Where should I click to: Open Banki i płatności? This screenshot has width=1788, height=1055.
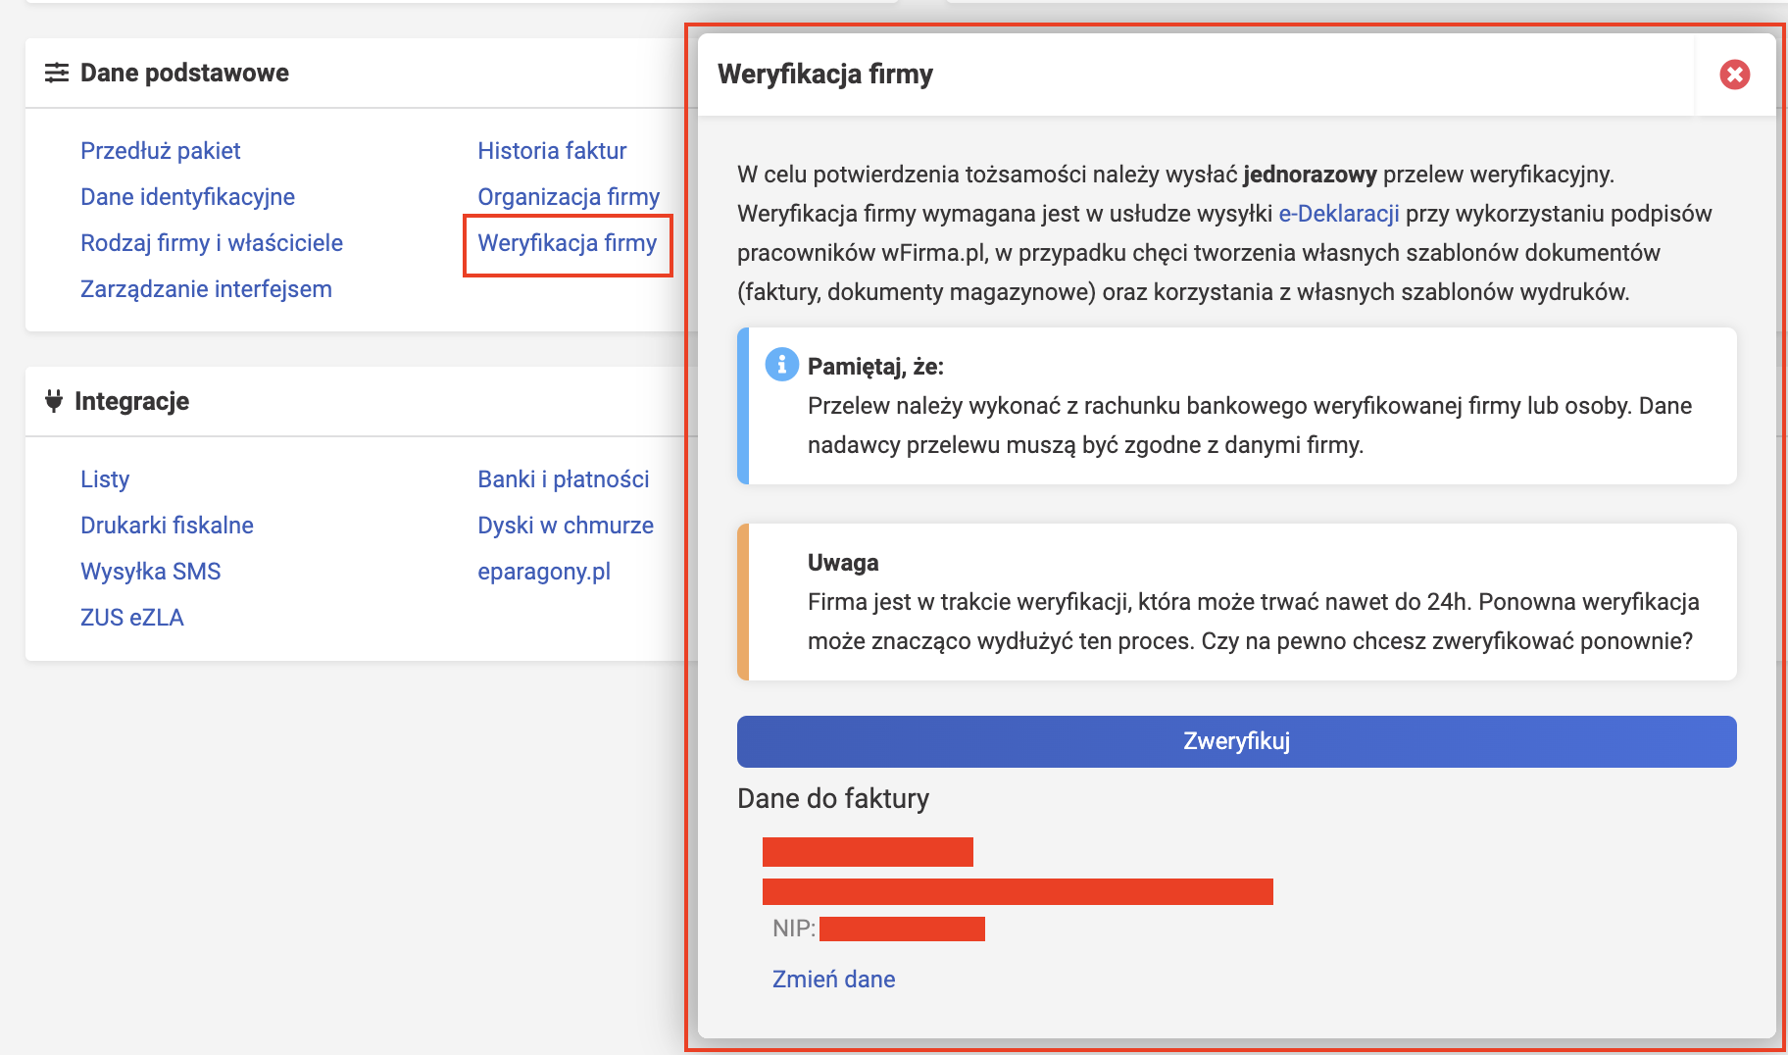(563, 479)
